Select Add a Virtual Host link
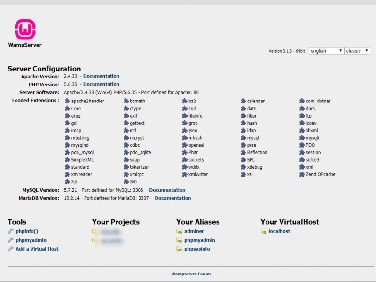The image size is (376, 282). [37, 249]
